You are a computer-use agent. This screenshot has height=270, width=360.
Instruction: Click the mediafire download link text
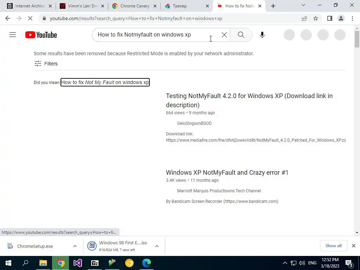(256, 140)
